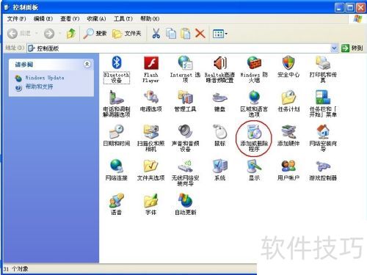The height and width of the screenshot is (275, 367).
Task: Open 添加硬件 icon
Action: [x=288, y=135]
